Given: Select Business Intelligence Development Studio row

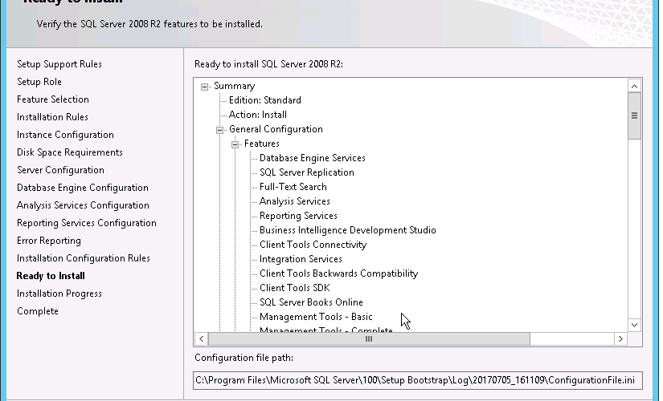Looking at the screenshot, I should [x=347, y=230].
